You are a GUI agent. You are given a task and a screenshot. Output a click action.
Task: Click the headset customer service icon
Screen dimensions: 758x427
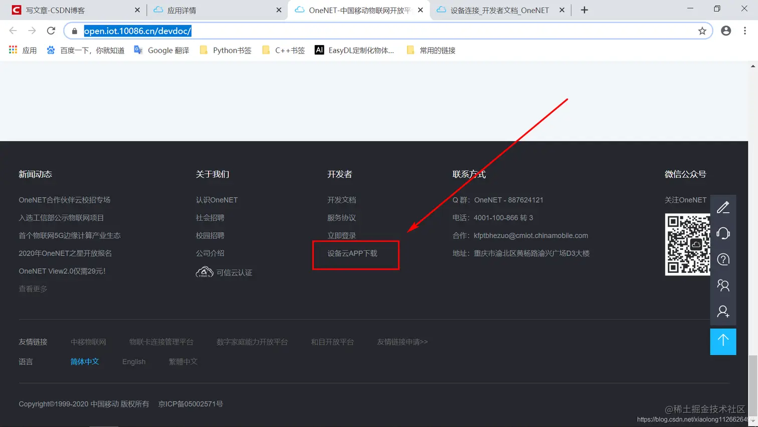[x=723, y=233]
